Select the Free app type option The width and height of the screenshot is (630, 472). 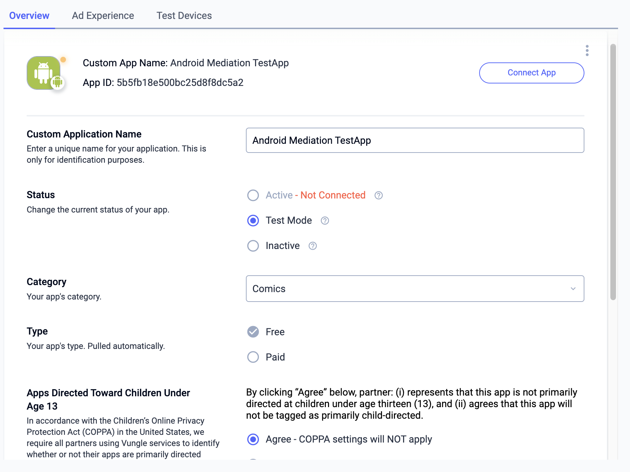pos(253,332)
